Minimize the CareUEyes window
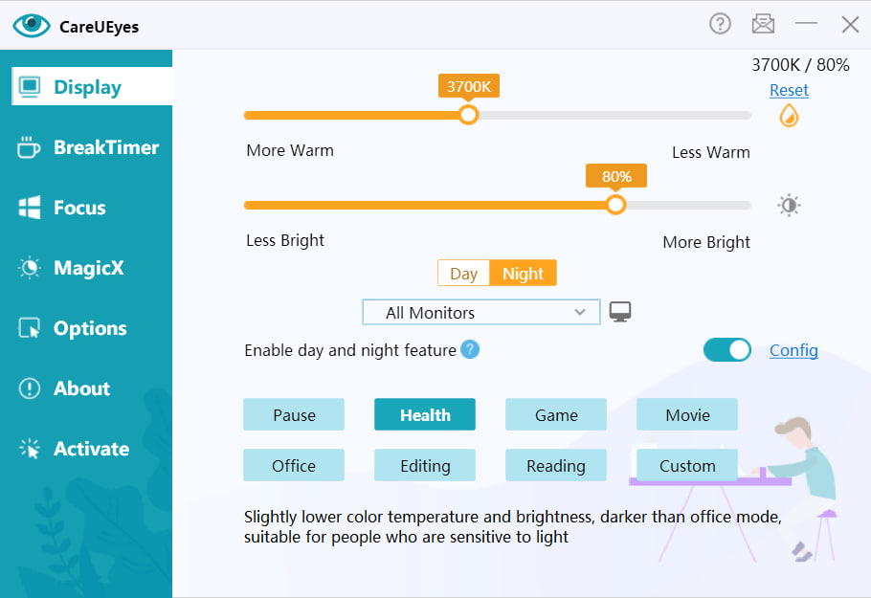871x598 pixels. click(806, 23)
